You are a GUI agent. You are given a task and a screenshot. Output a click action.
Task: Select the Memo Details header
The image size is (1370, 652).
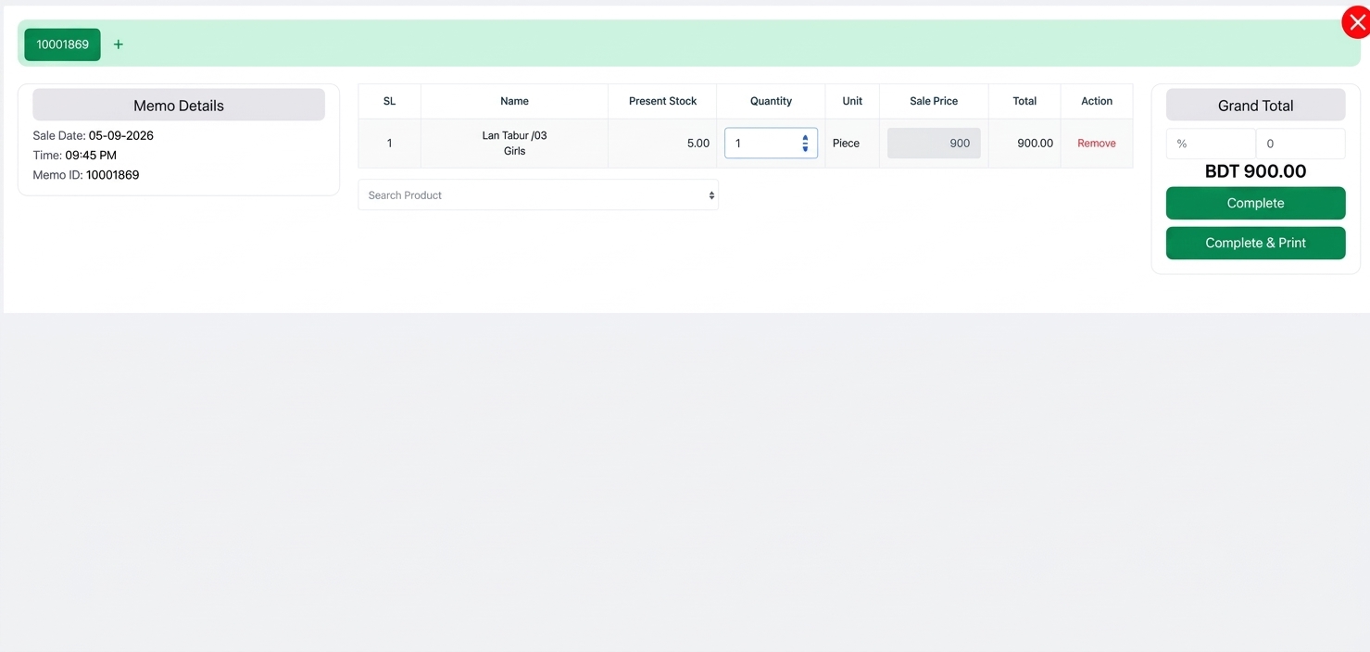179,106
